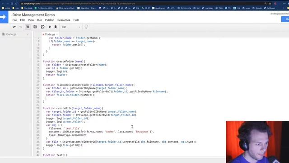The width and height of the screenshot is (289, 163).
Task: Click 'Logger.log(id);' on line 17
Action: tap(57, 72)
